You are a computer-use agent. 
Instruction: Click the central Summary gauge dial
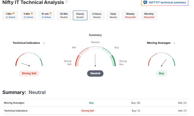click(95, 56)
